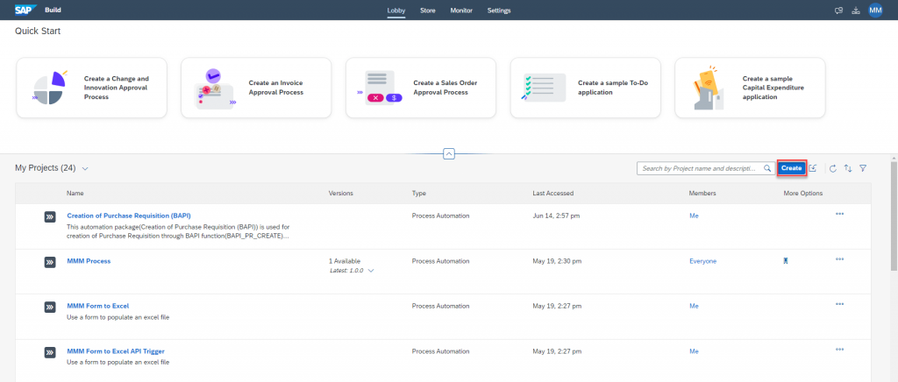The image size is (898, 382).
Task: Open more options for Creation of Purchase Requisition
Action: point(839,214)
